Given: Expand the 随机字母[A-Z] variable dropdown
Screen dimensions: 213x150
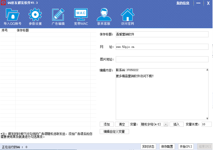Looking at the screenshot, I should pyautogui.click(x=166, y=124).
